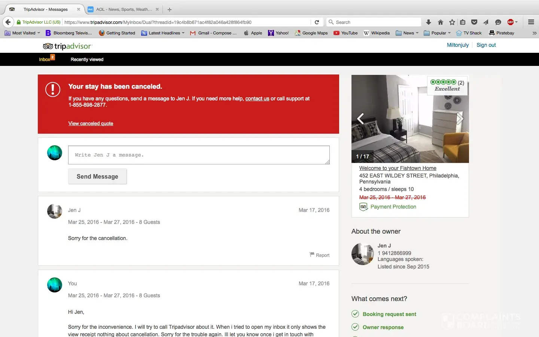Open the Firefox hamburger menu
The width and height of the screenshot is (539, 337).
[x=531, y=22]
